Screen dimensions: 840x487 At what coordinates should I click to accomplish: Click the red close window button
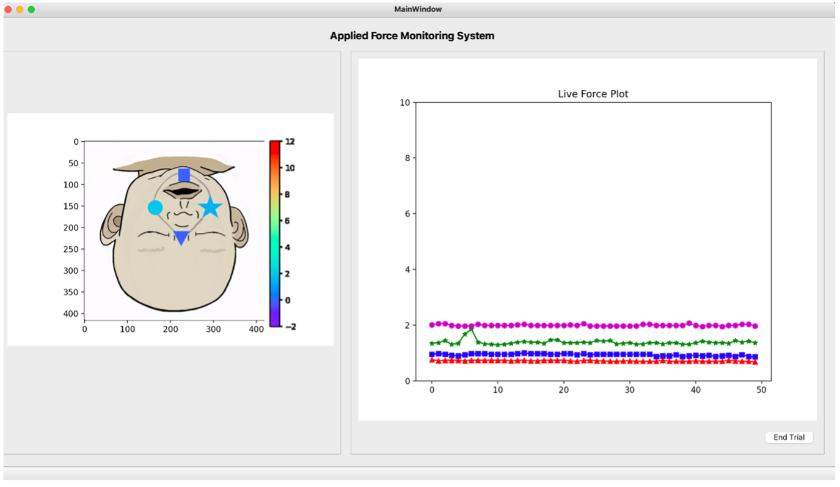tap(8, 9)
